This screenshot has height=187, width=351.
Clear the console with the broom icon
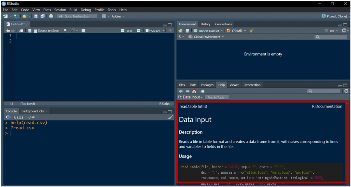(x=170, y=117)
